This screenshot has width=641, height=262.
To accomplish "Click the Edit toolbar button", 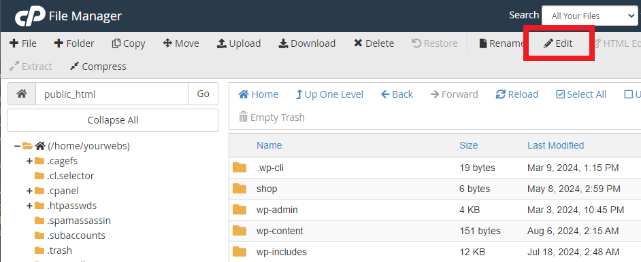I will (558, 43).
